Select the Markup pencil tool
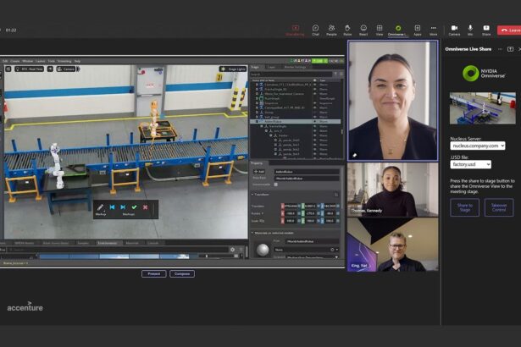Screen dimensions: 521x347 click(101, 207)
